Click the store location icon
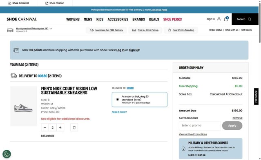This screenshot has height=160, width=261. pos(10,30)
